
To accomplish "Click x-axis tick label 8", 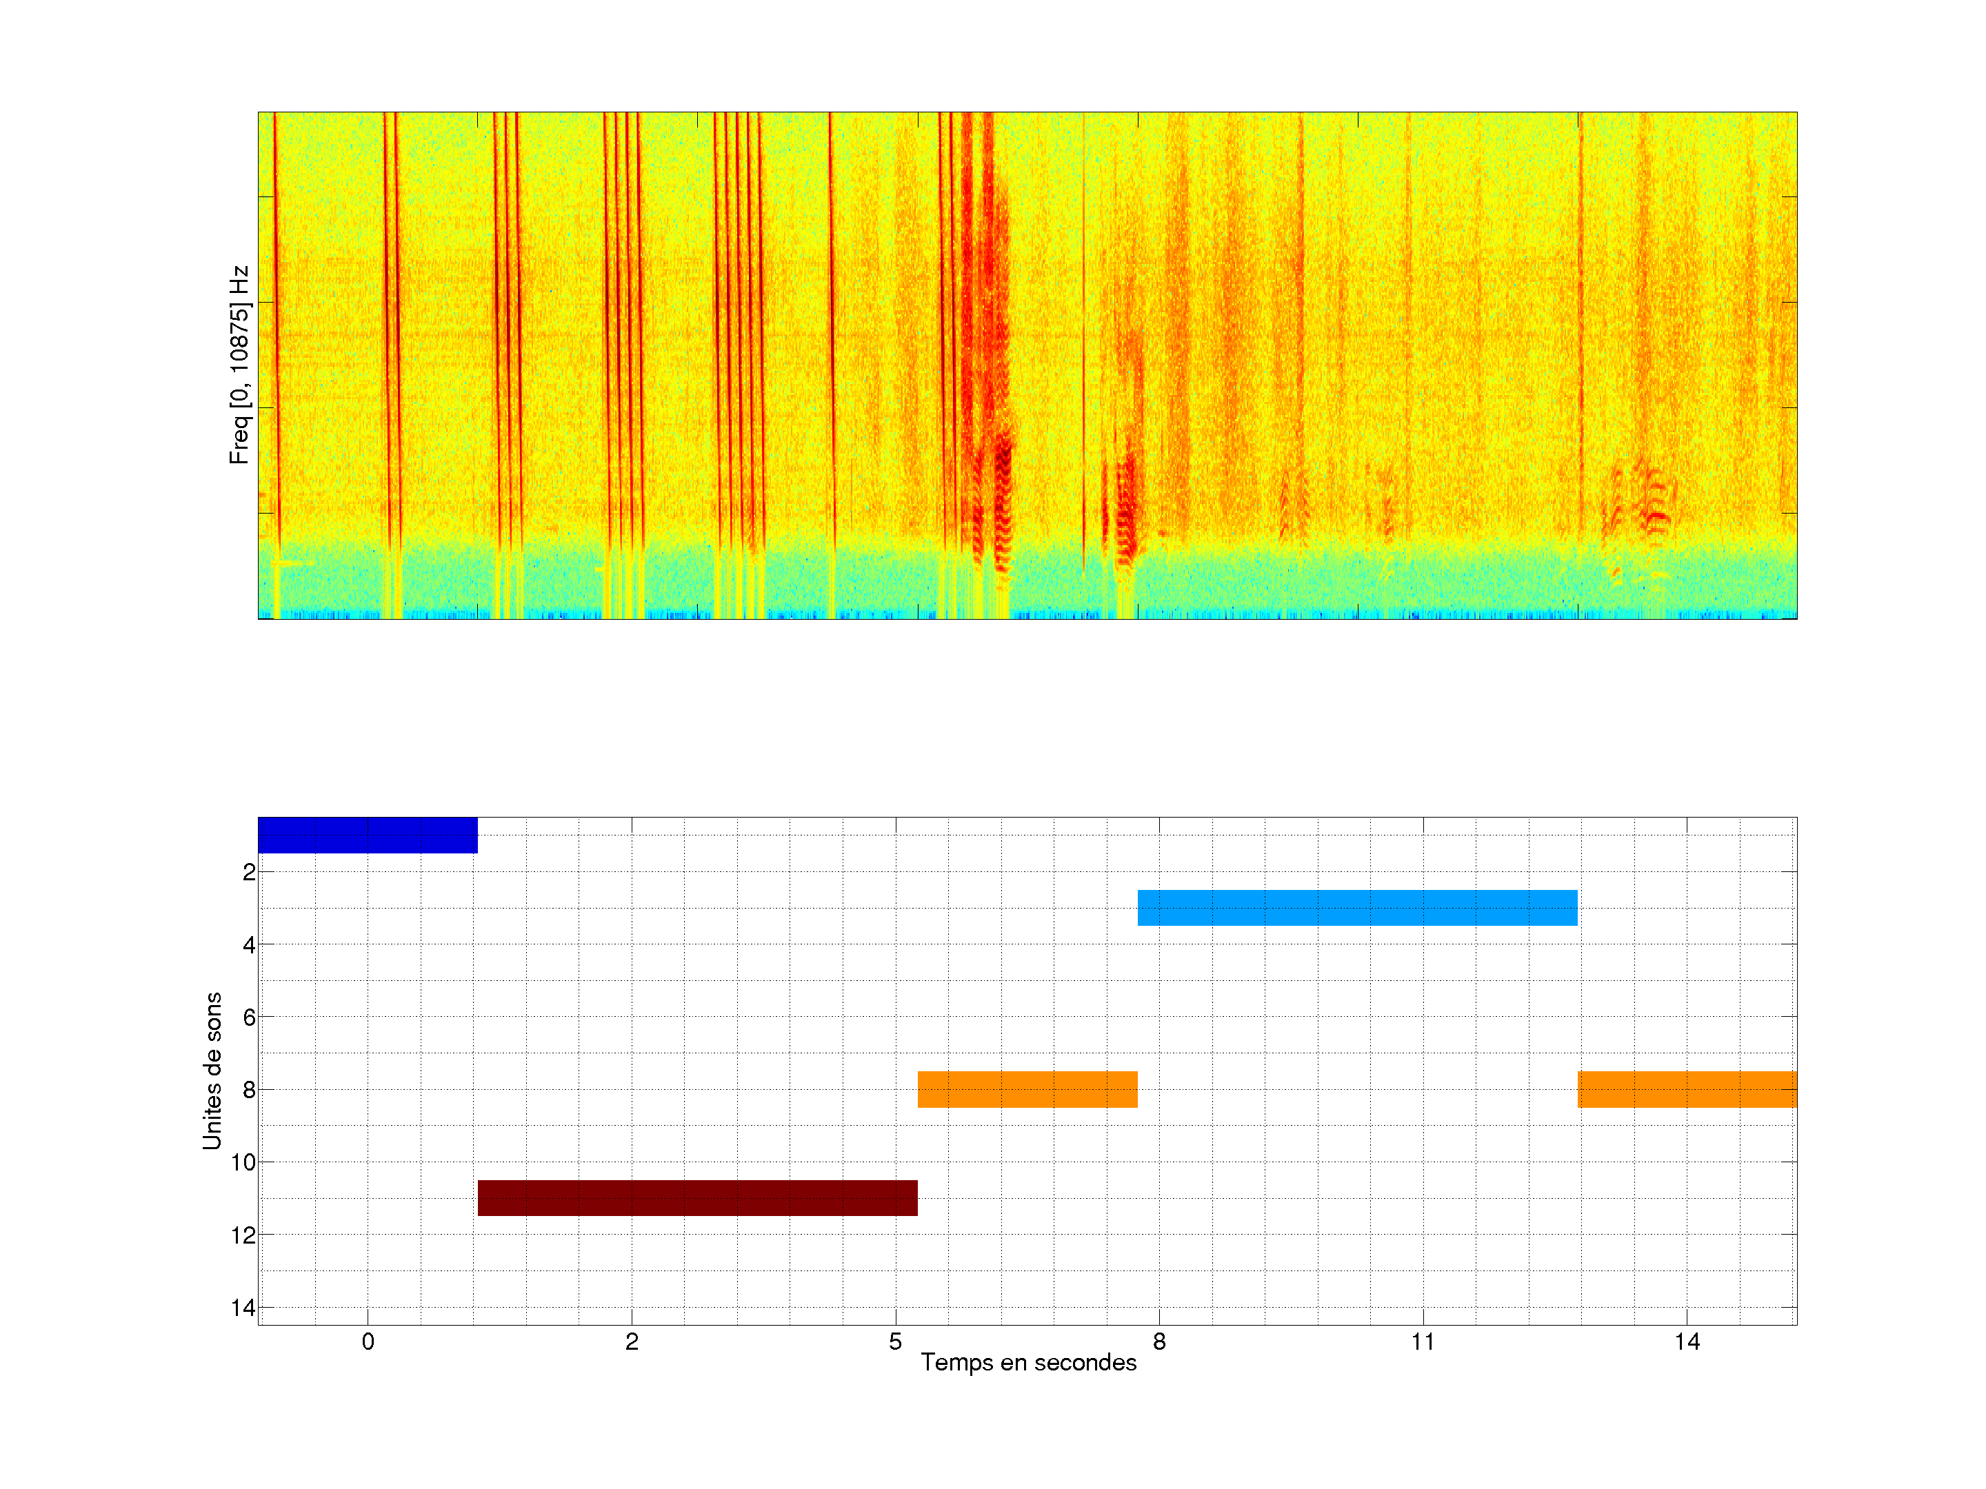I will click(x=1159, y=1341).
